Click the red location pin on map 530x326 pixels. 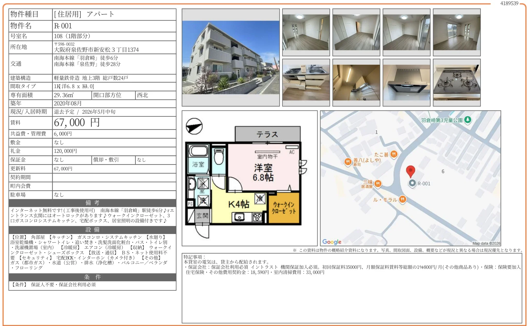coord(410,171)
